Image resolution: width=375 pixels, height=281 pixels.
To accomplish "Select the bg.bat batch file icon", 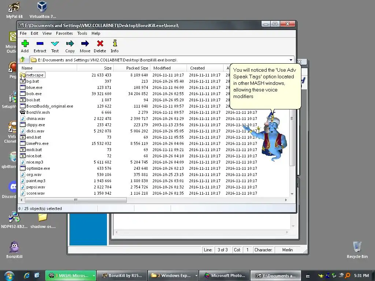I will [22, 81].
